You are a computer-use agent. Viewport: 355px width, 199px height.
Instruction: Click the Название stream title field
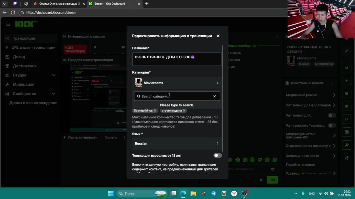click(177, 59)
